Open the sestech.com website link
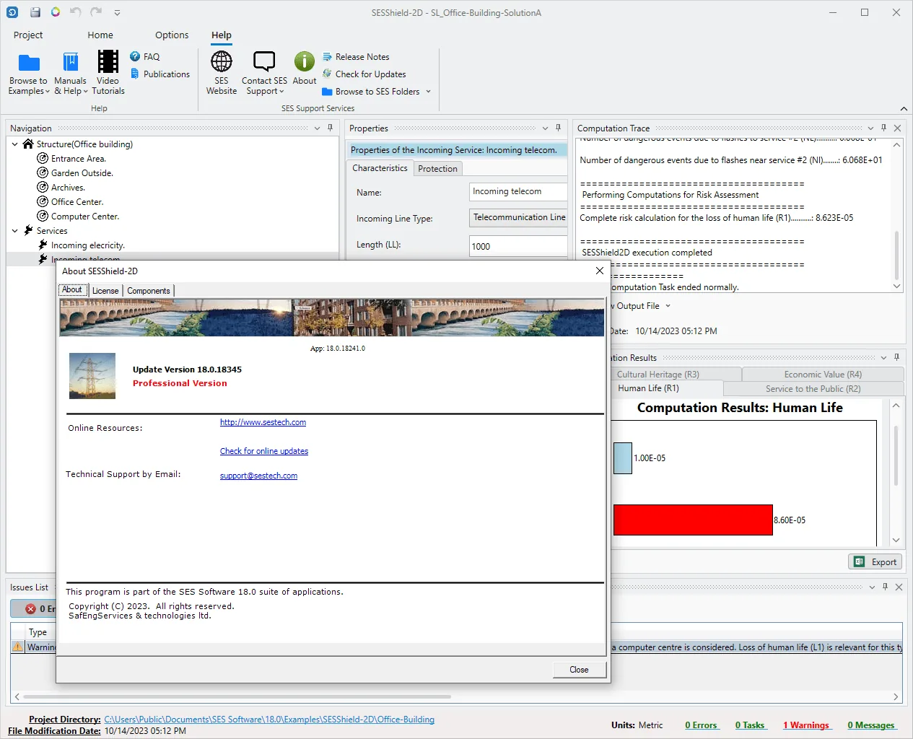This screenshot has width=913, height=739. pos(263,422)
